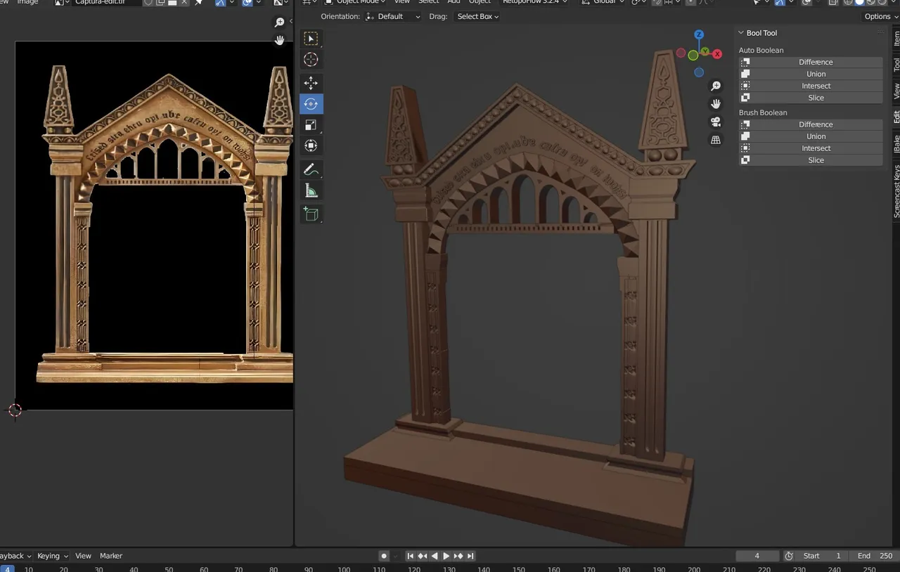The height and width of the screenshot is (572, 900).
Task: Toggle perspective/orthographic grid icon
Action: coord(716,140)
